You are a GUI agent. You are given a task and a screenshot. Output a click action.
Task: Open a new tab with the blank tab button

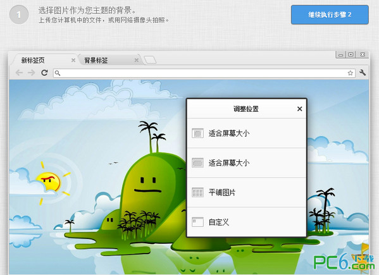click(150, 60)
